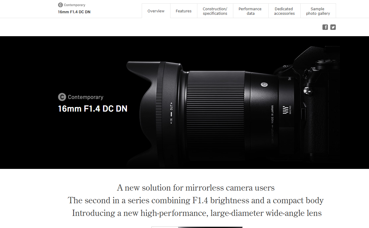Click the header's 16mm F1.4 DC DN title

coord(74,12)
